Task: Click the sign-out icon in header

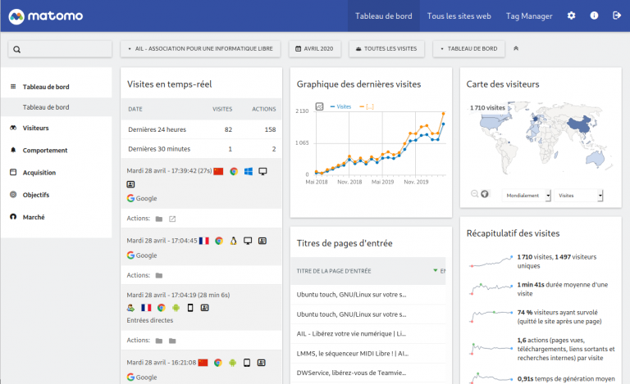Action: (616, 16)
